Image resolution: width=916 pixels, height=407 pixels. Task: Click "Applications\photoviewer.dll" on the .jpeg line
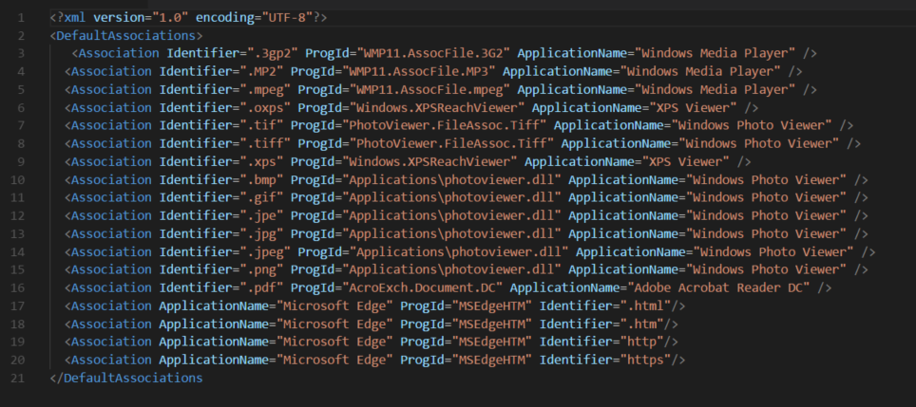tap(459, 252)
